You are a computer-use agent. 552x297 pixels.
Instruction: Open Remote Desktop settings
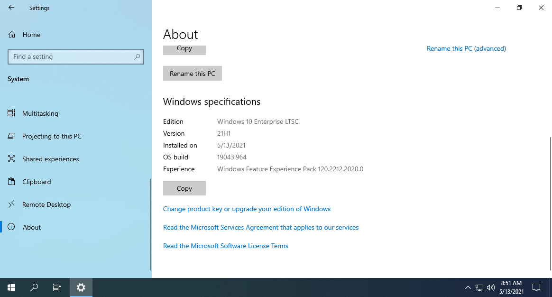point(46,204)
